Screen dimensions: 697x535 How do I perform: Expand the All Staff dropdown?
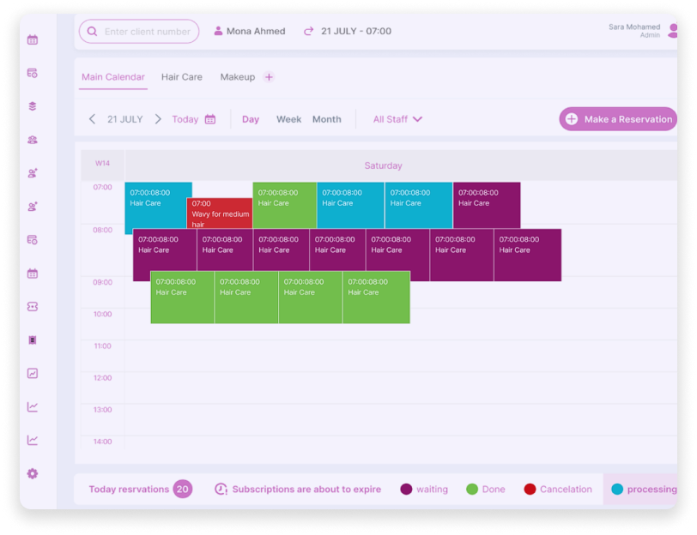click(x=397, y=119)
